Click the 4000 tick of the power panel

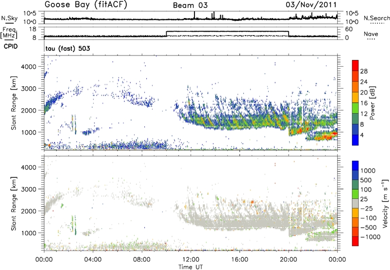point(28,67)
